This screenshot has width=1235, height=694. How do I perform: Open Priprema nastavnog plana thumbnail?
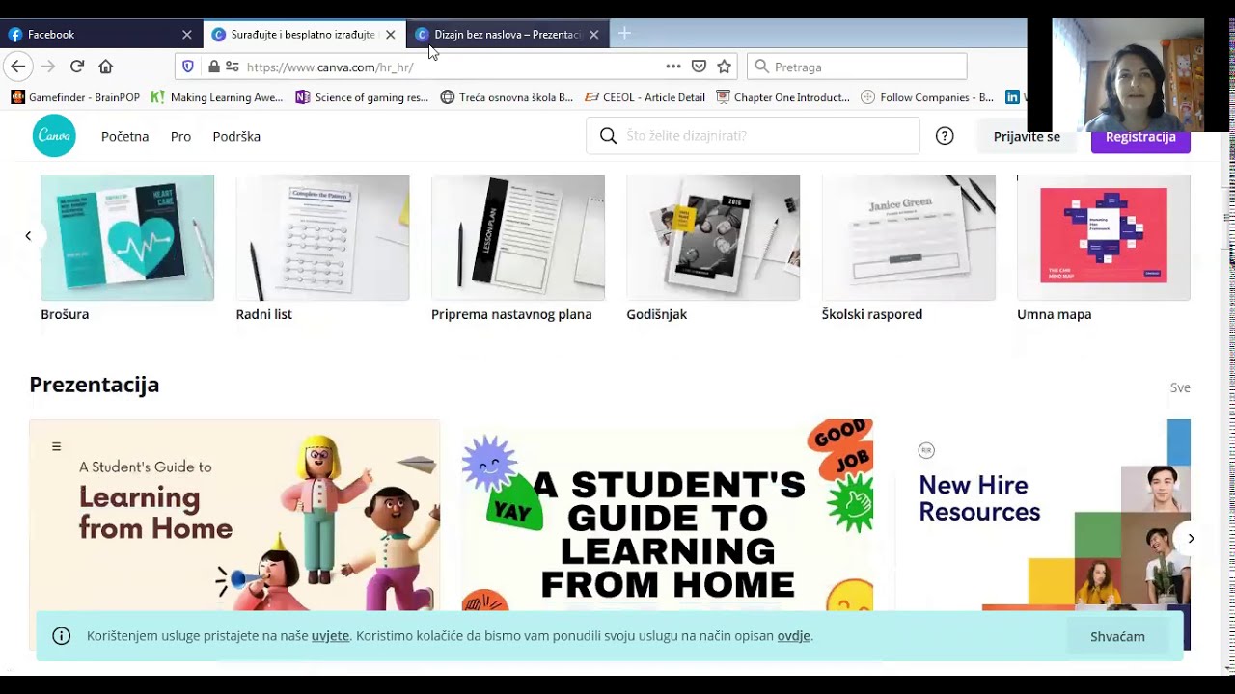[x=518, y=238]
